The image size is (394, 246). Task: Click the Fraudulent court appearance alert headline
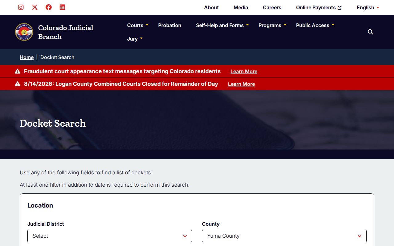click(x=122, y=71)
